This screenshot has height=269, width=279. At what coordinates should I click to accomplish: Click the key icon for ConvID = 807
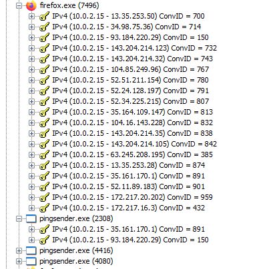pyautogui.click(x=44, y=101)
